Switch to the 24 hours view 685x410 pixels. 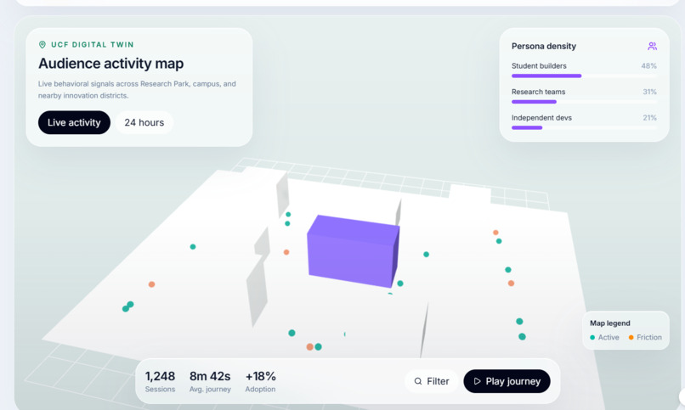coord(144,122)
